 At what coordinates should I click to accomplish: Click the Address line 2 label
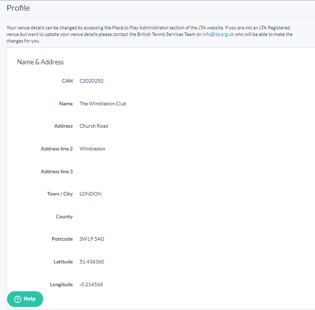[56, 149]
